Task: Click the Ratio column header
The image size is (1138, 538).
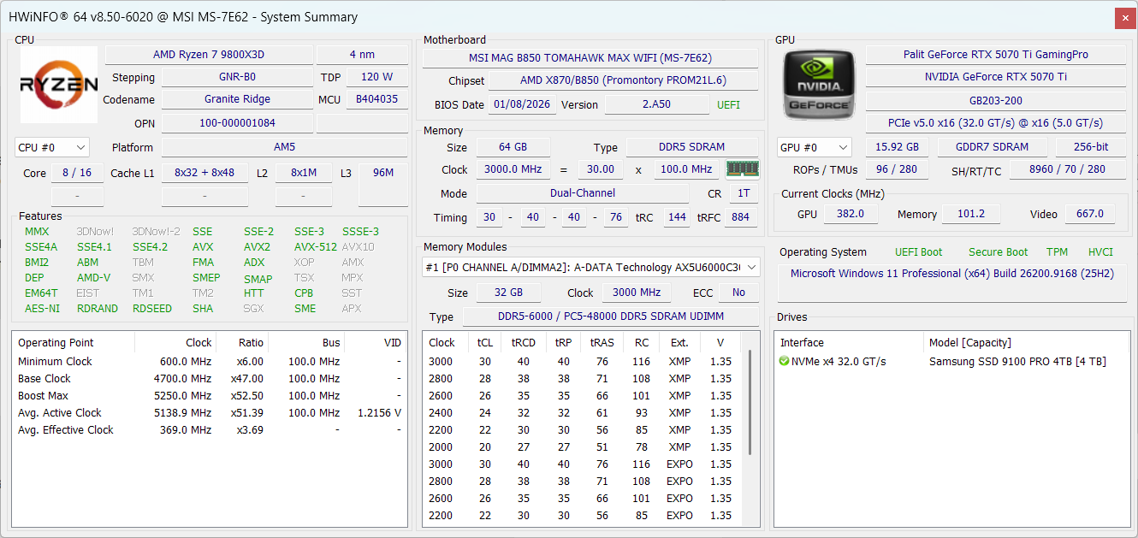Action: 240,342
